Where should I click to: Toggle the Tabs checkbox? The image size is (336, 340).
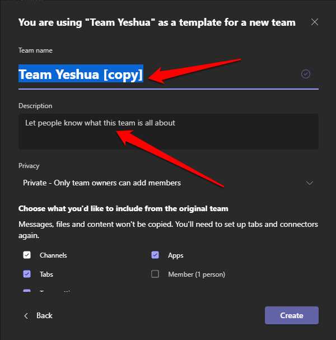pos(27,274)
